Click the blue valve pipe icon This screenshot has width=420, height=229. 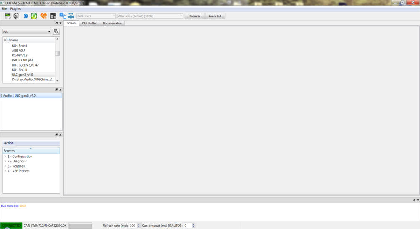point(71,16)
